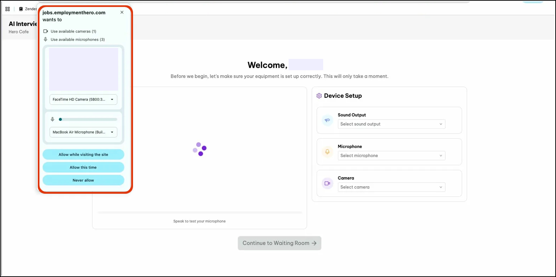Click the microphone icon beside "Use available microphones"
This screenshot has height=277, width=556.
46,40
